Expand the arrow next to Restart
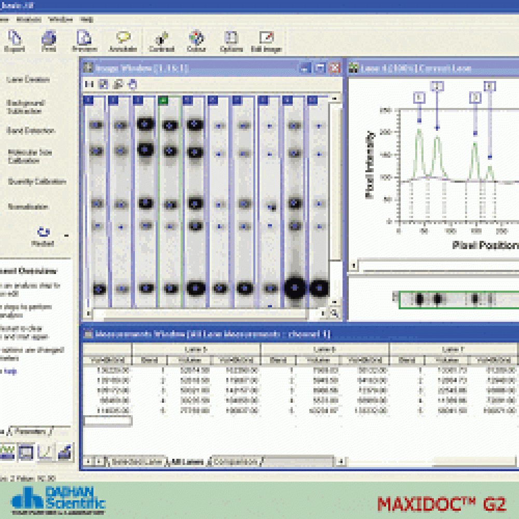The width and height of the screenshot is (519, 519). [66, 235]
